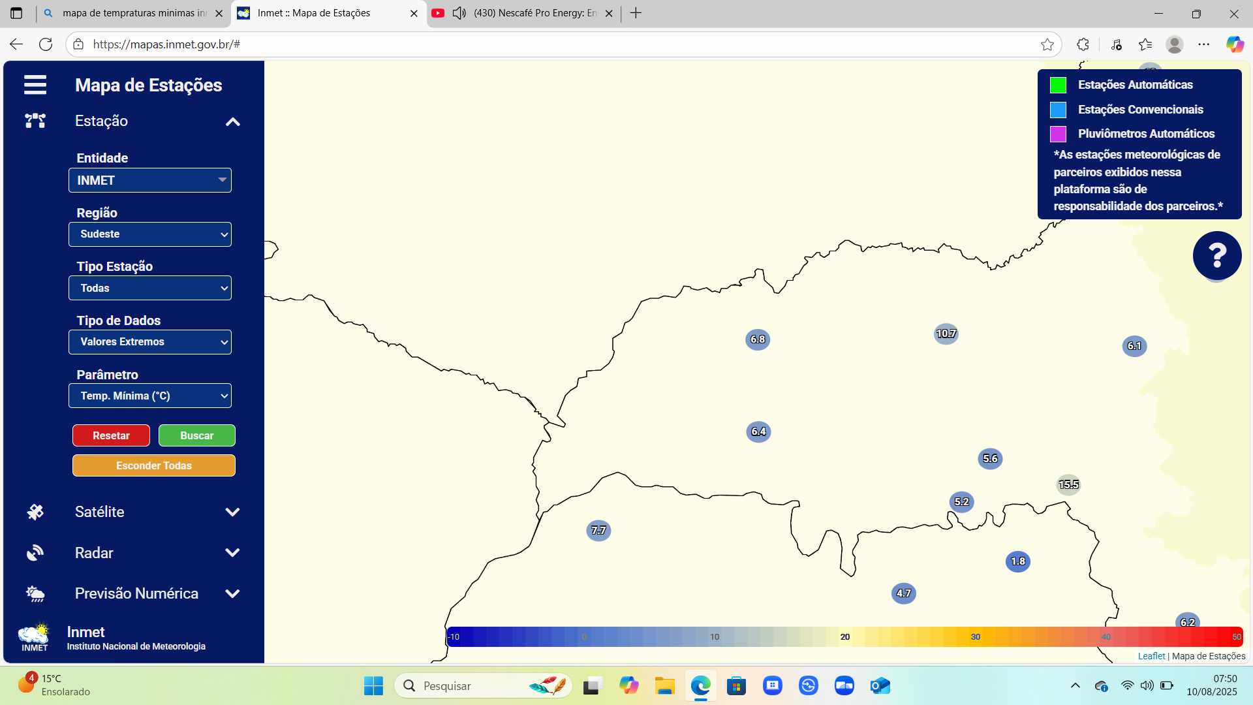Open the hamburger menu icon
Screen dimensions: 1253x705
35,85
